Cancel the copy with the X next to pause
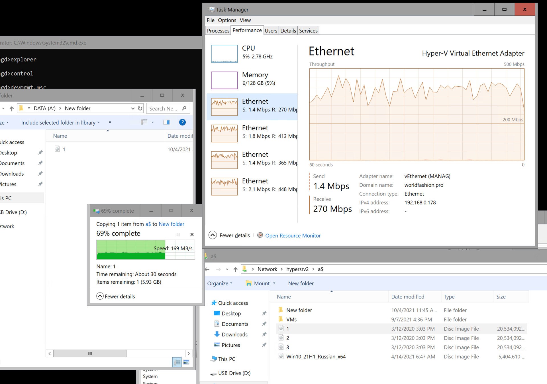 click(192, 234)
